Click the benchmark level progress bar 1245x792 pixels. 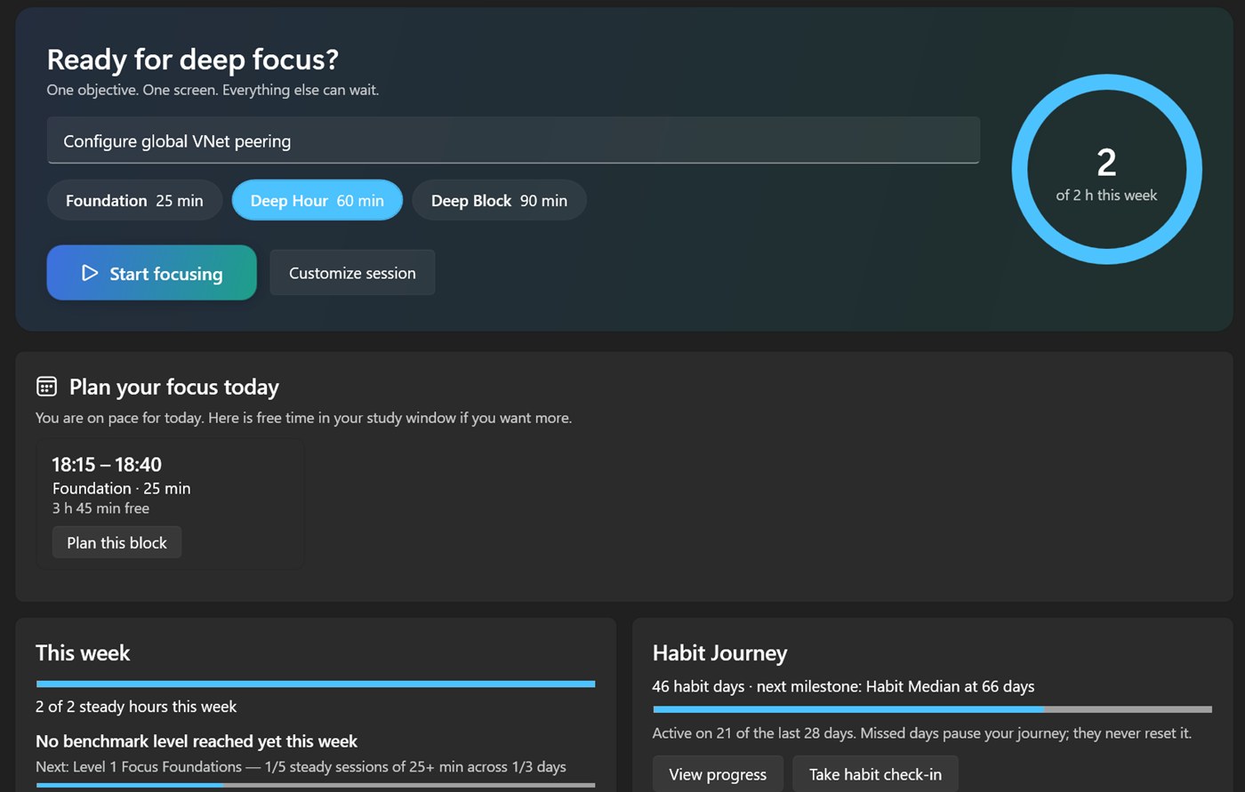316,786
